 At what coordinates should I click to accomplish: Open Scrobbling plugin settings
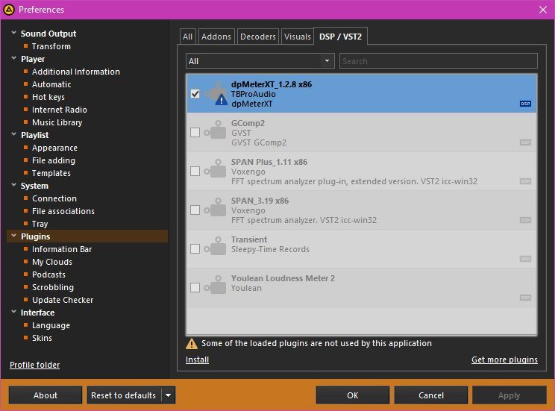(53, 287)
